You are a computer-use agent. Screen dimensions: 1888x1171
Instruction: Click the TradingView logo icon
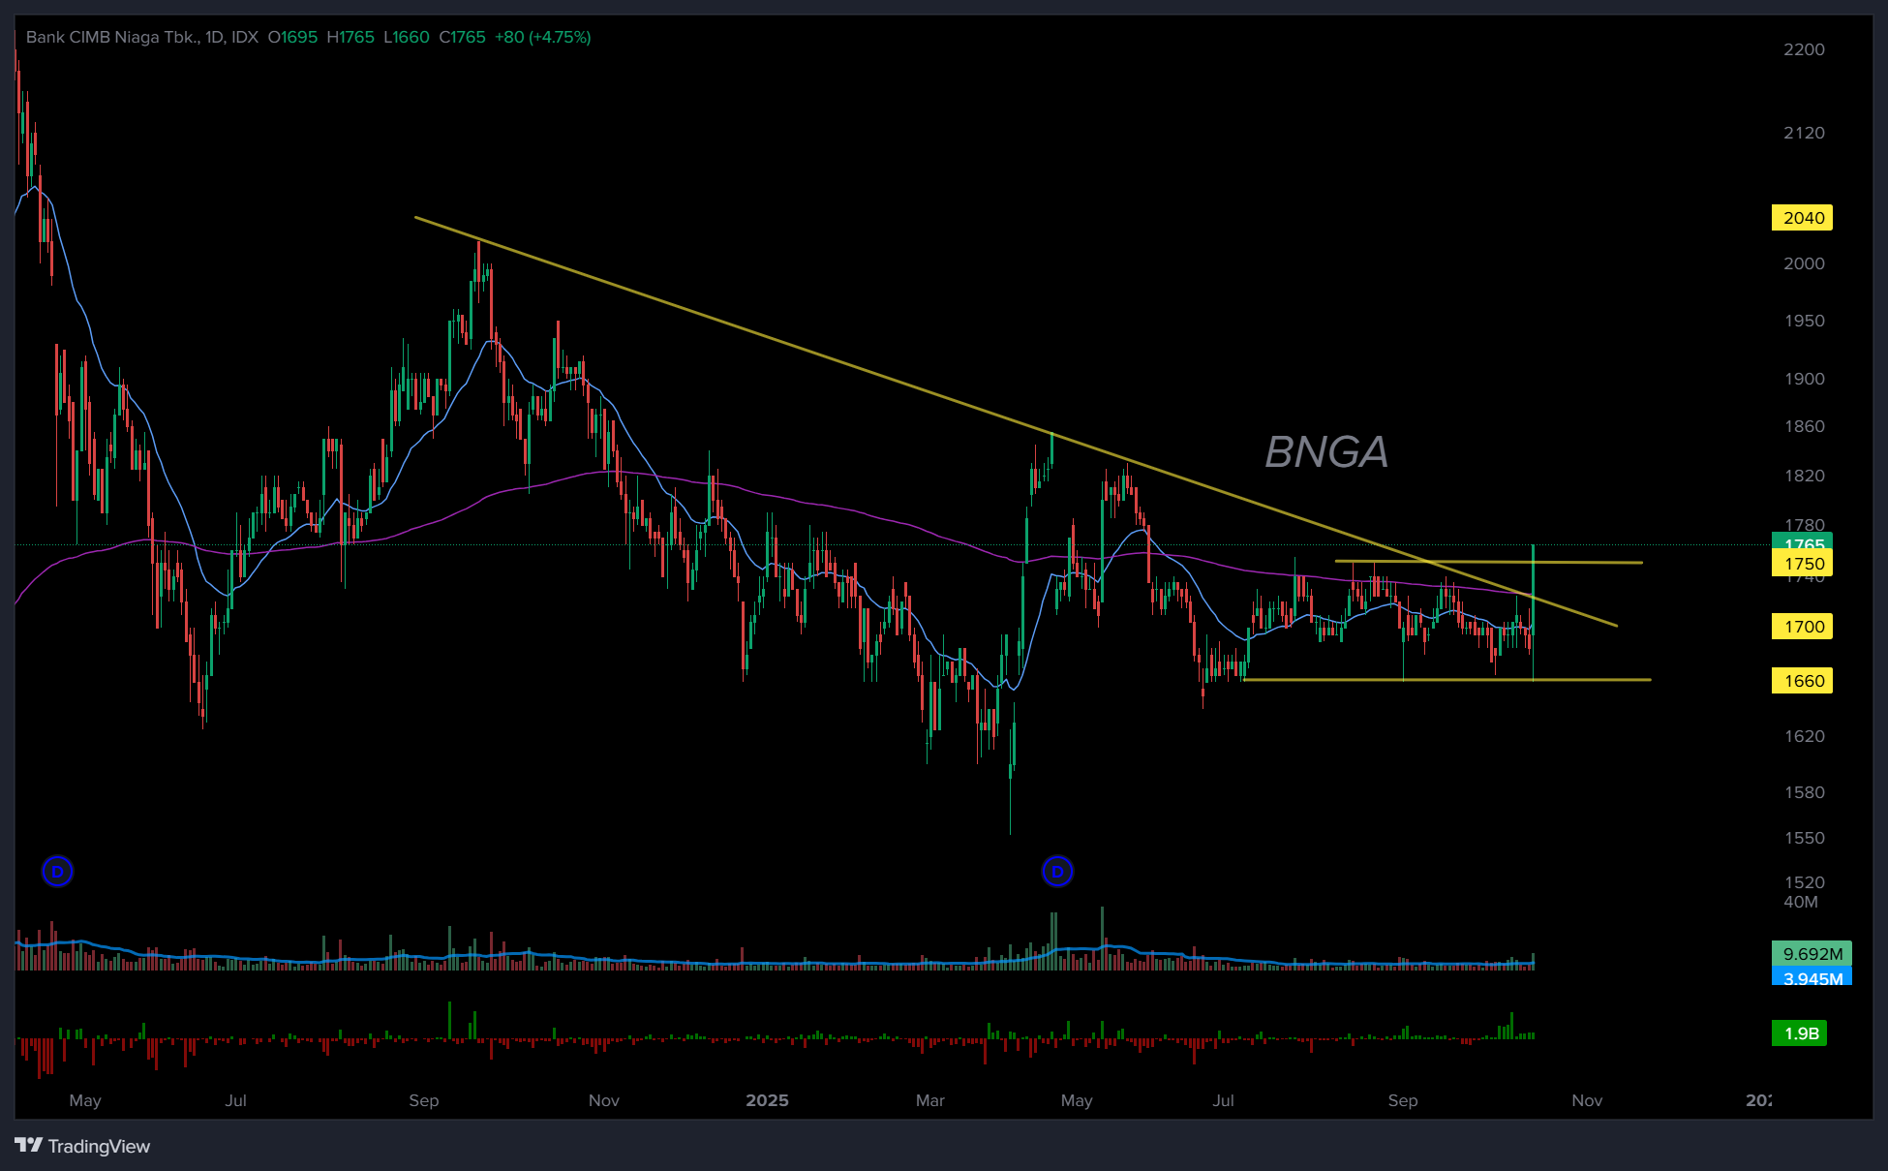tap(29, 1145)
